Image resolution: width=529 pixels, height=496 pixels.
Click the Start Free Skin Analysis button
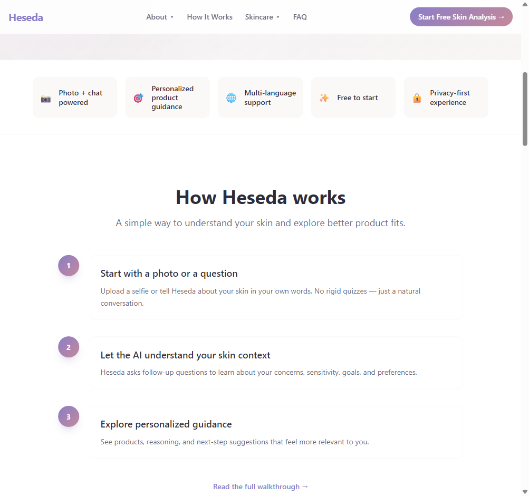click(x=460, y=16)
